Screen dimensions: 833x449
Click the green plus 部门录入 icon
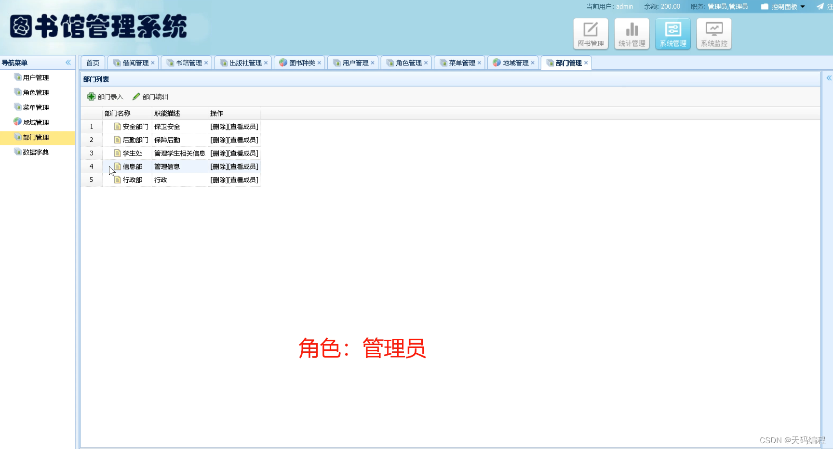tap(91, 97)
